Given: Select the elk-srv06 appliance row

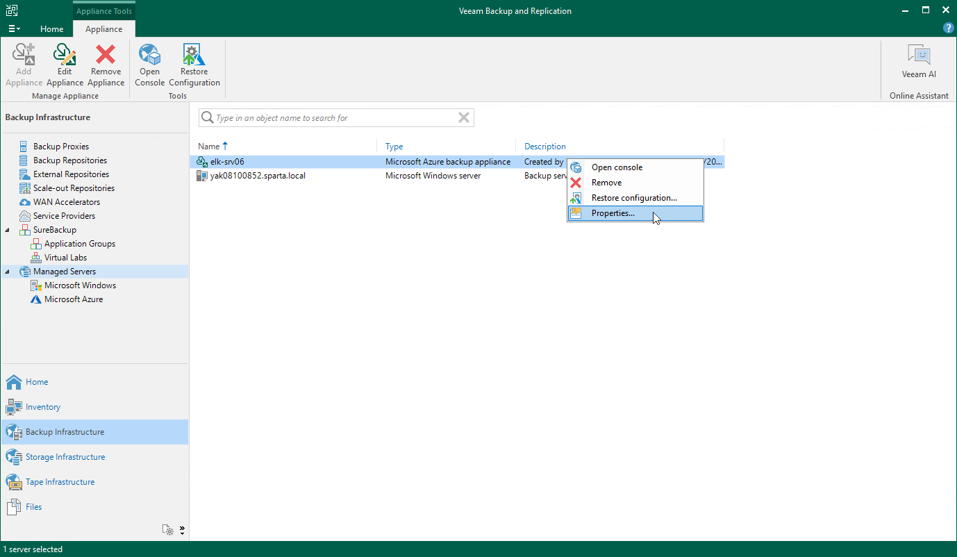Looking at the screenshot, I should [458, 162].
